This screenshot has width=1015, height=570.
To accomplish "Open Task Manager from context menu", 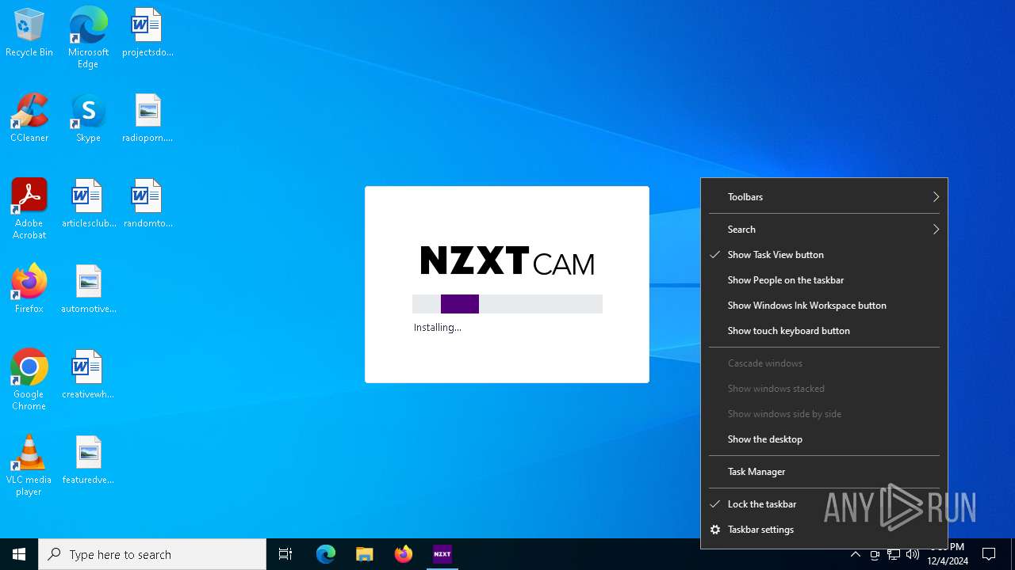I will click(824, 472).
